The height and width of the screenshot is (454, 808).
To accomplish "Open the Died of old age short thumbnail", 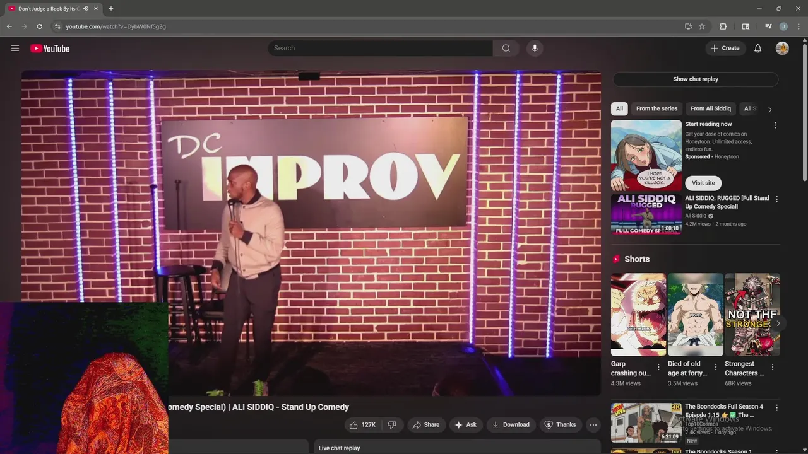I will [x=695, y=315].
